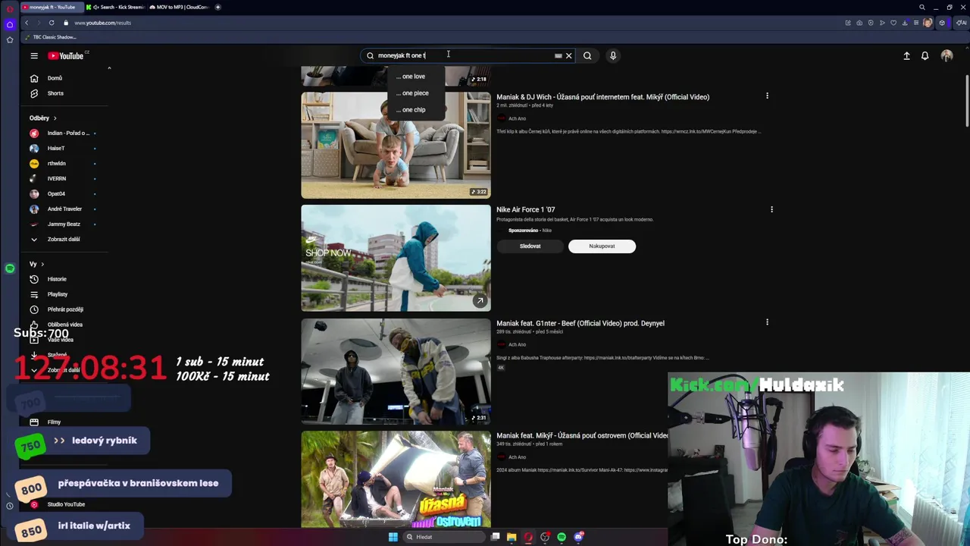Open Windows Start menu
The width and height of the screenshot is (970, 546).
click(393, 537)
